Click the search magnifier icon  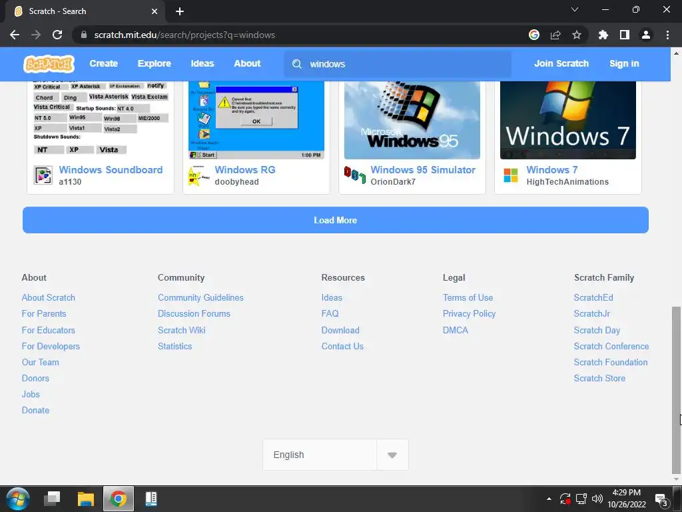pos(296,64)
